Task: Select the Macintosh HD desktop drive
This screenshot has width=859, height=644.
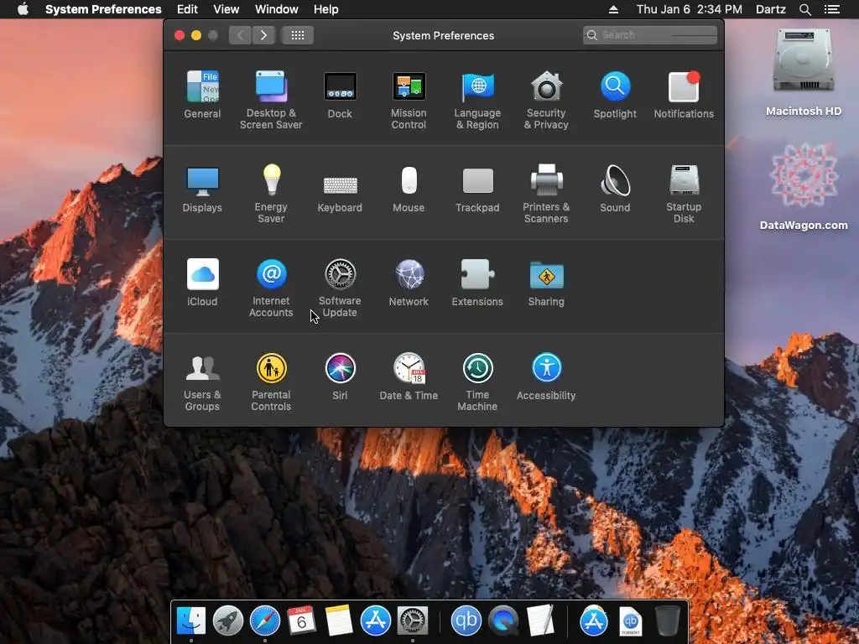Action: pyautogui.click(x=804, y=72)
